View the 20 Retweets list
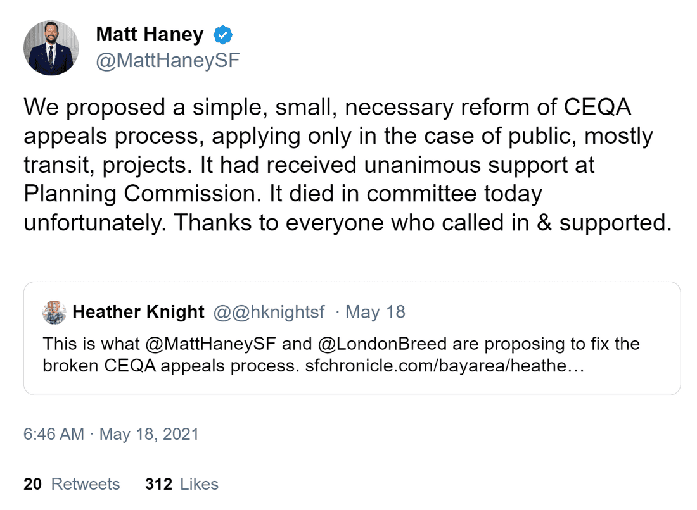This screenshot has height=510, width=697. (x=72, y=484)
